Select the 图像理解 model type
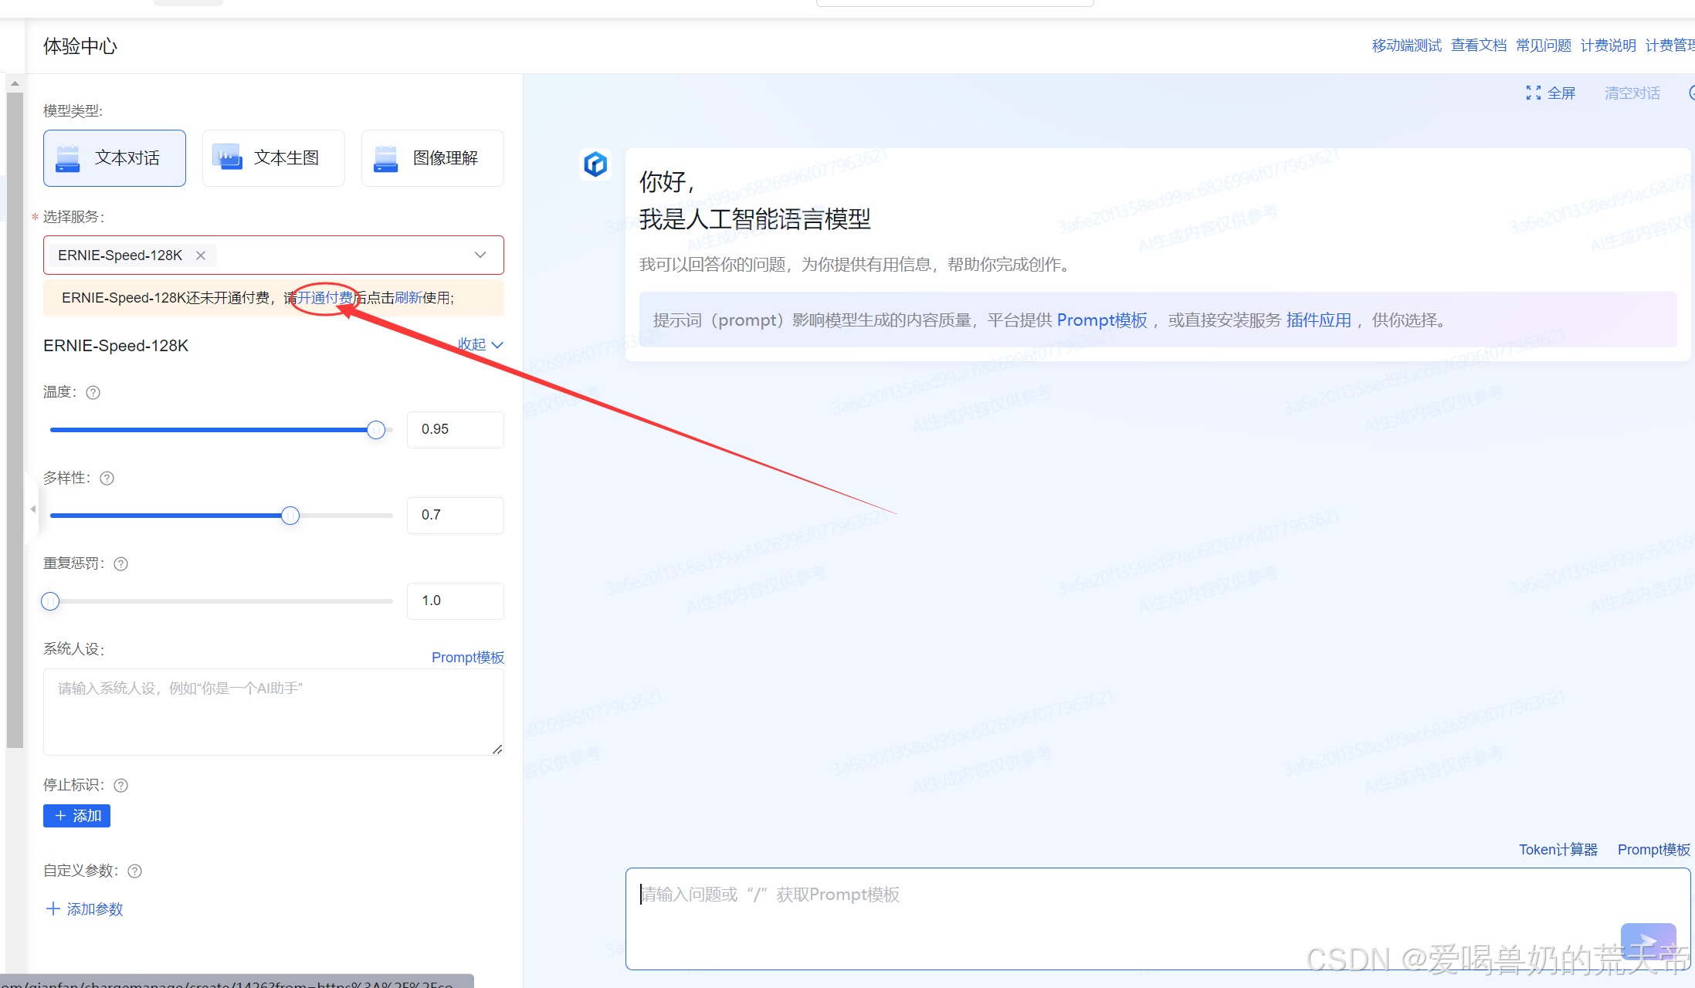Screen dimensions: 1695x988 [x=432, y=158]
